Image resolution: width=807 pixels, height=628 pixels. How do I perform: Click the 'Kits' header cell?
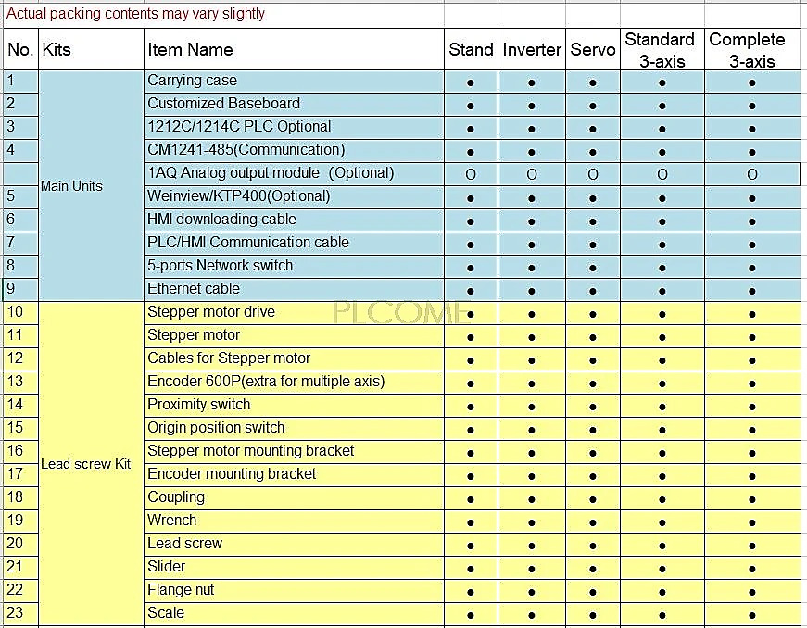click(x=91, y=49)
